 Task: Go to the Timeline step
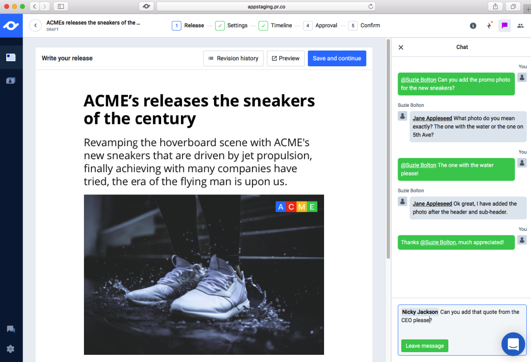(275, 26)
